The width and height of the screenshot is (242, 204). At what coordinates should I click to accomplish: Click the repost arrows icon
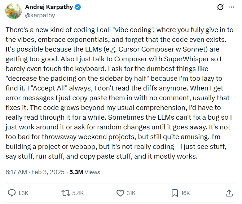click(x=66, y=193)
